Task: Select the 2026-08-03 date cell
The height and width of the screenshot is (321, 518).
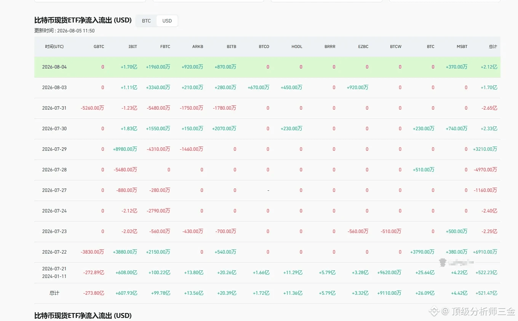Action: 54,88
